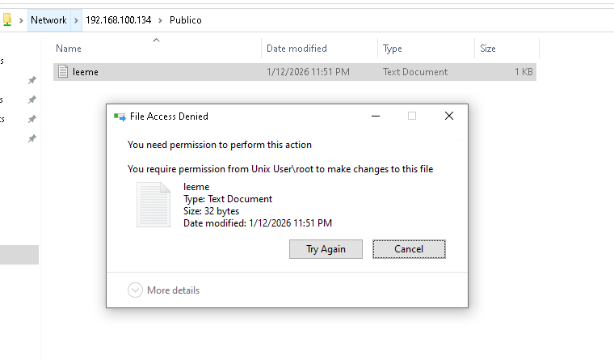
Task: Click the Type column header
Action: click(393, 49)
